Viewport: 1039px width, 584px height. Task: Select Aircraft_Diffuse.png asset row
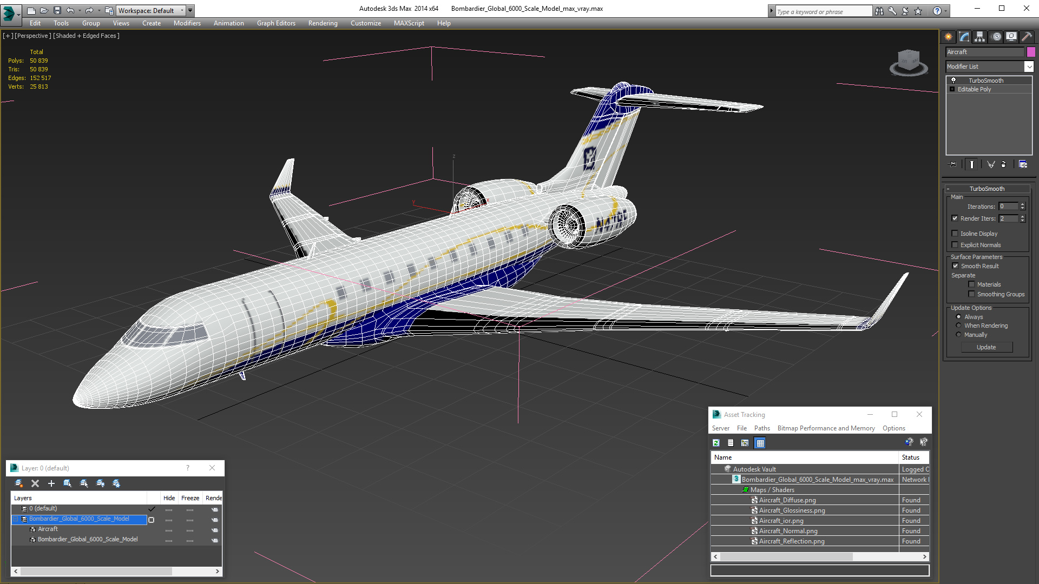pos(820,500)
